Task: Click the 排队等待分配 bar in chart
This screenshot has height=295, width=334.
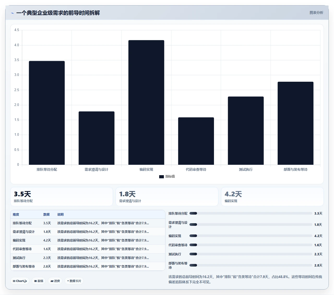Action: 47,113
